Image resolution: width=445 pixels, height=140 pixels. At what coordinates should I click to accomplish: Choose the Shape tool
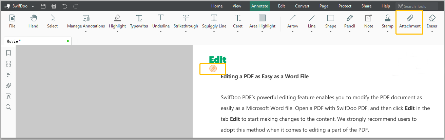coord(331,21)
